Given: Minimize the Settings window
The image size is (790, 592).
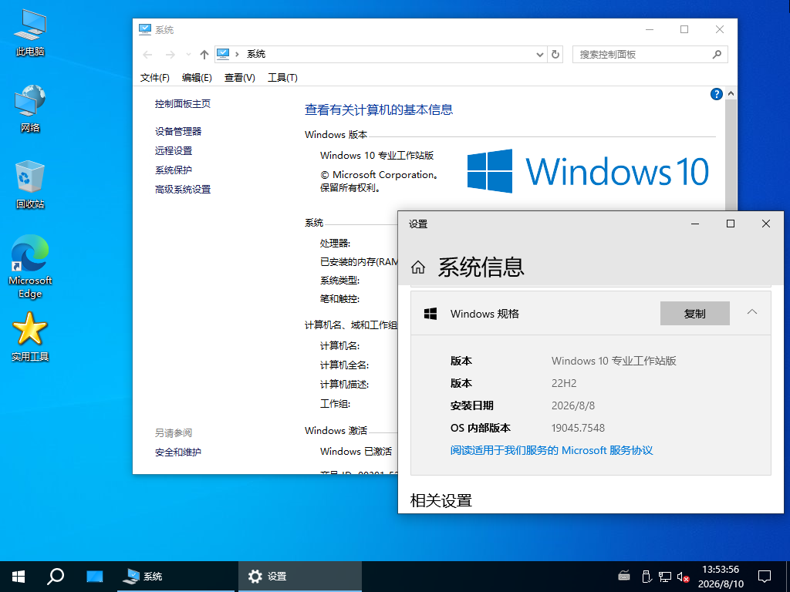Looking at the screenshot, I should (695, 224).
